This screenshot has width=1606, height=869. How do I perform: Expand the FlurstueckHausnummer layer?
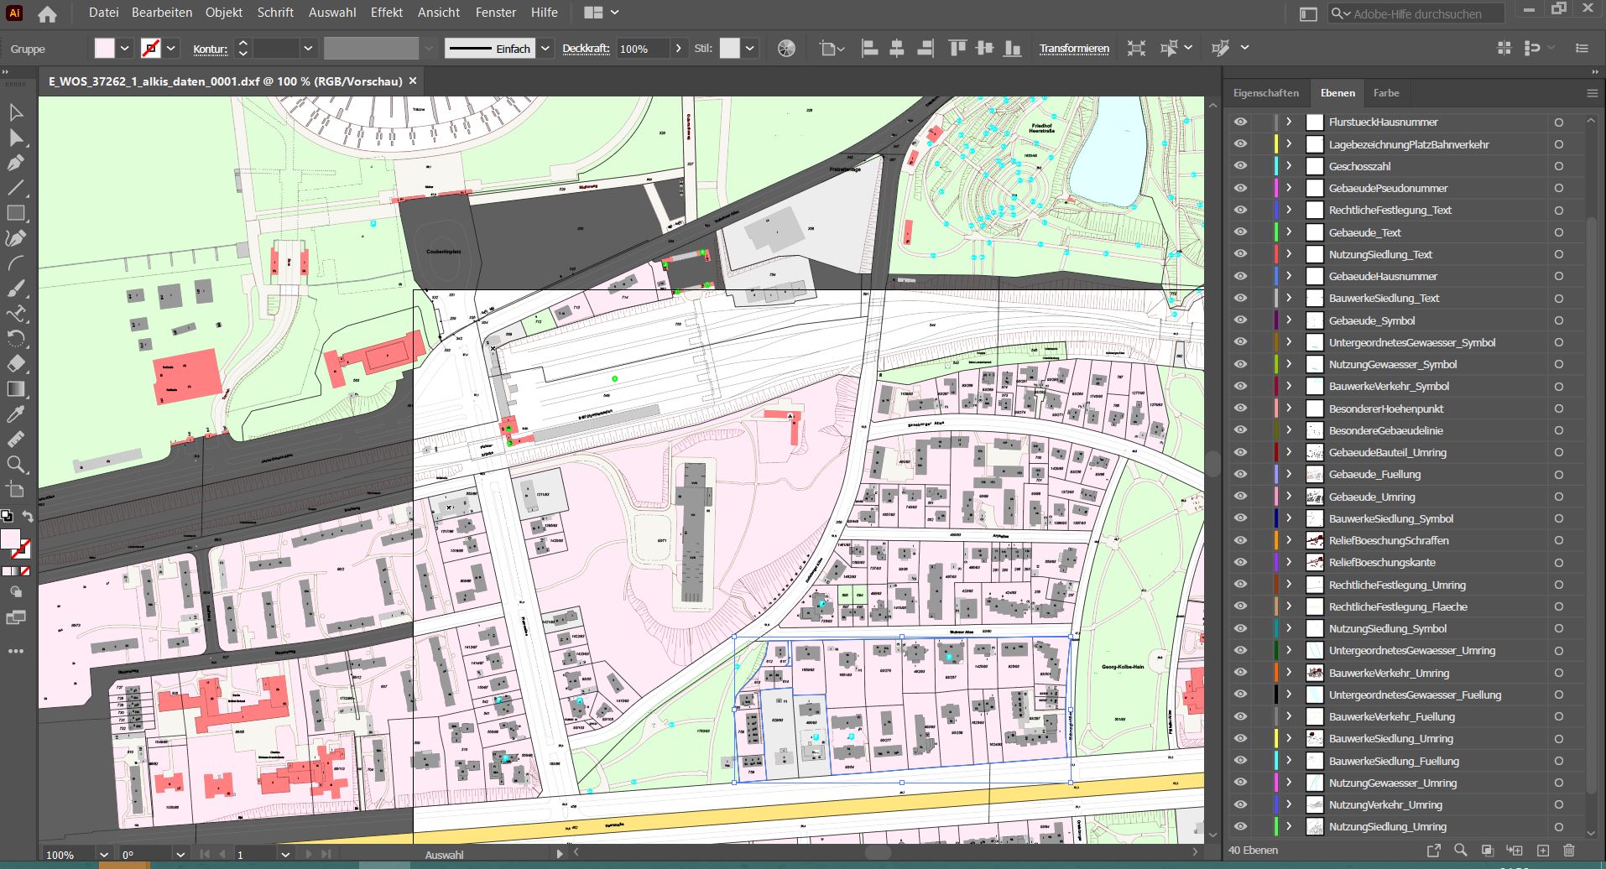coord(1289,122)
